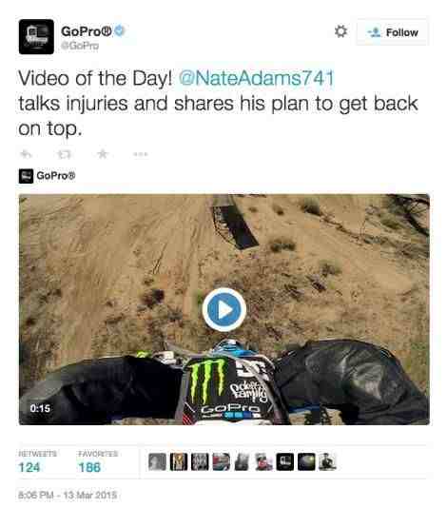Open GoPro's large profile avatar
The height and width of the screenshot is (508, 447).
pyautogui.click(x=36, y=36)
